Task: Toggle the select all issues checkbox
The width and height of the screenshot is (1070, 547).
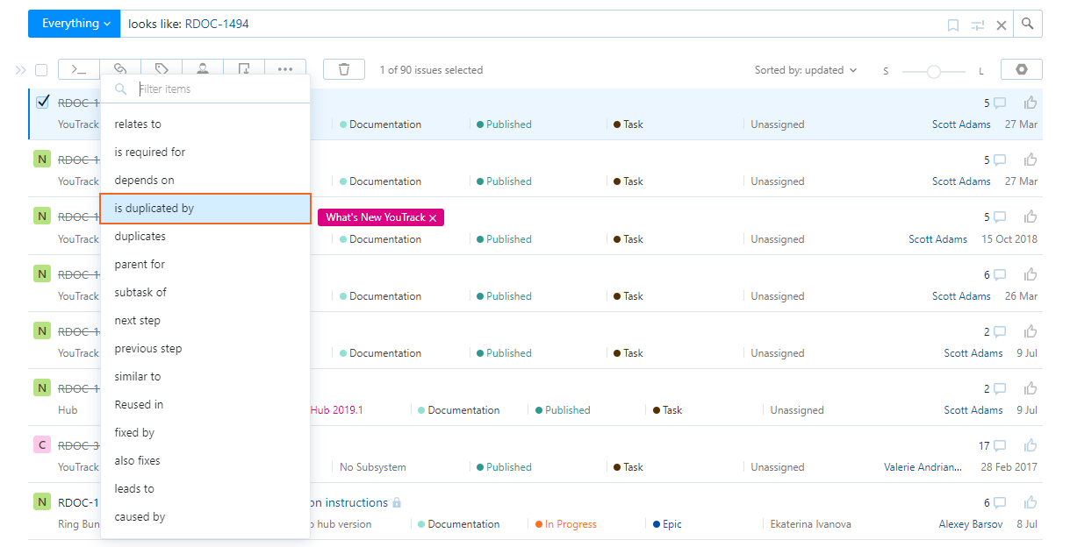Action: pyautogui.click(x=41, y=70)
